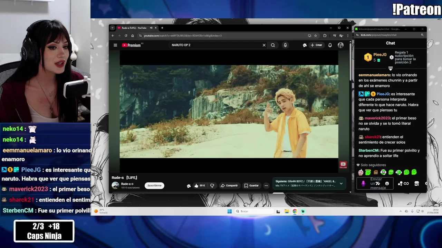Click the purple microphone icon in chat
The width and height of the screenshot is (442, 248).
tap(363, 184)
